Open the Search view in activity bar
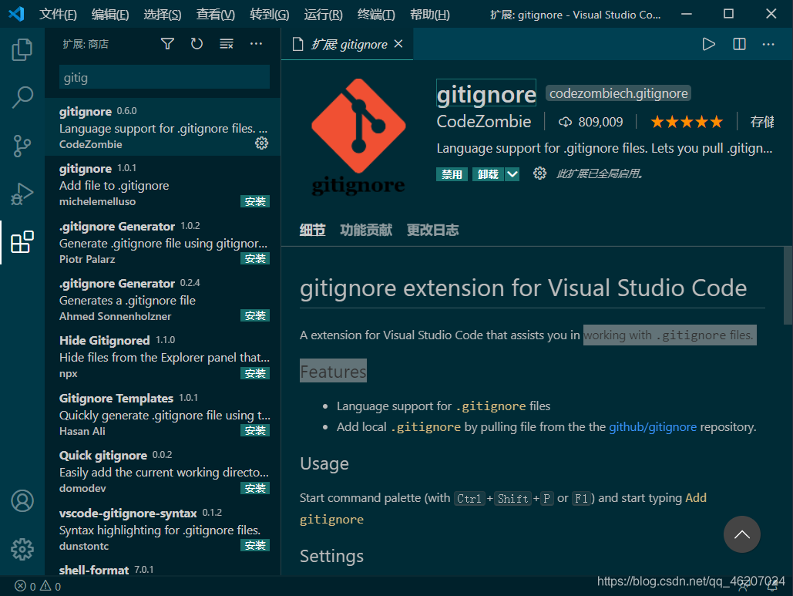793x596 pixels. [x=22, y=97]
